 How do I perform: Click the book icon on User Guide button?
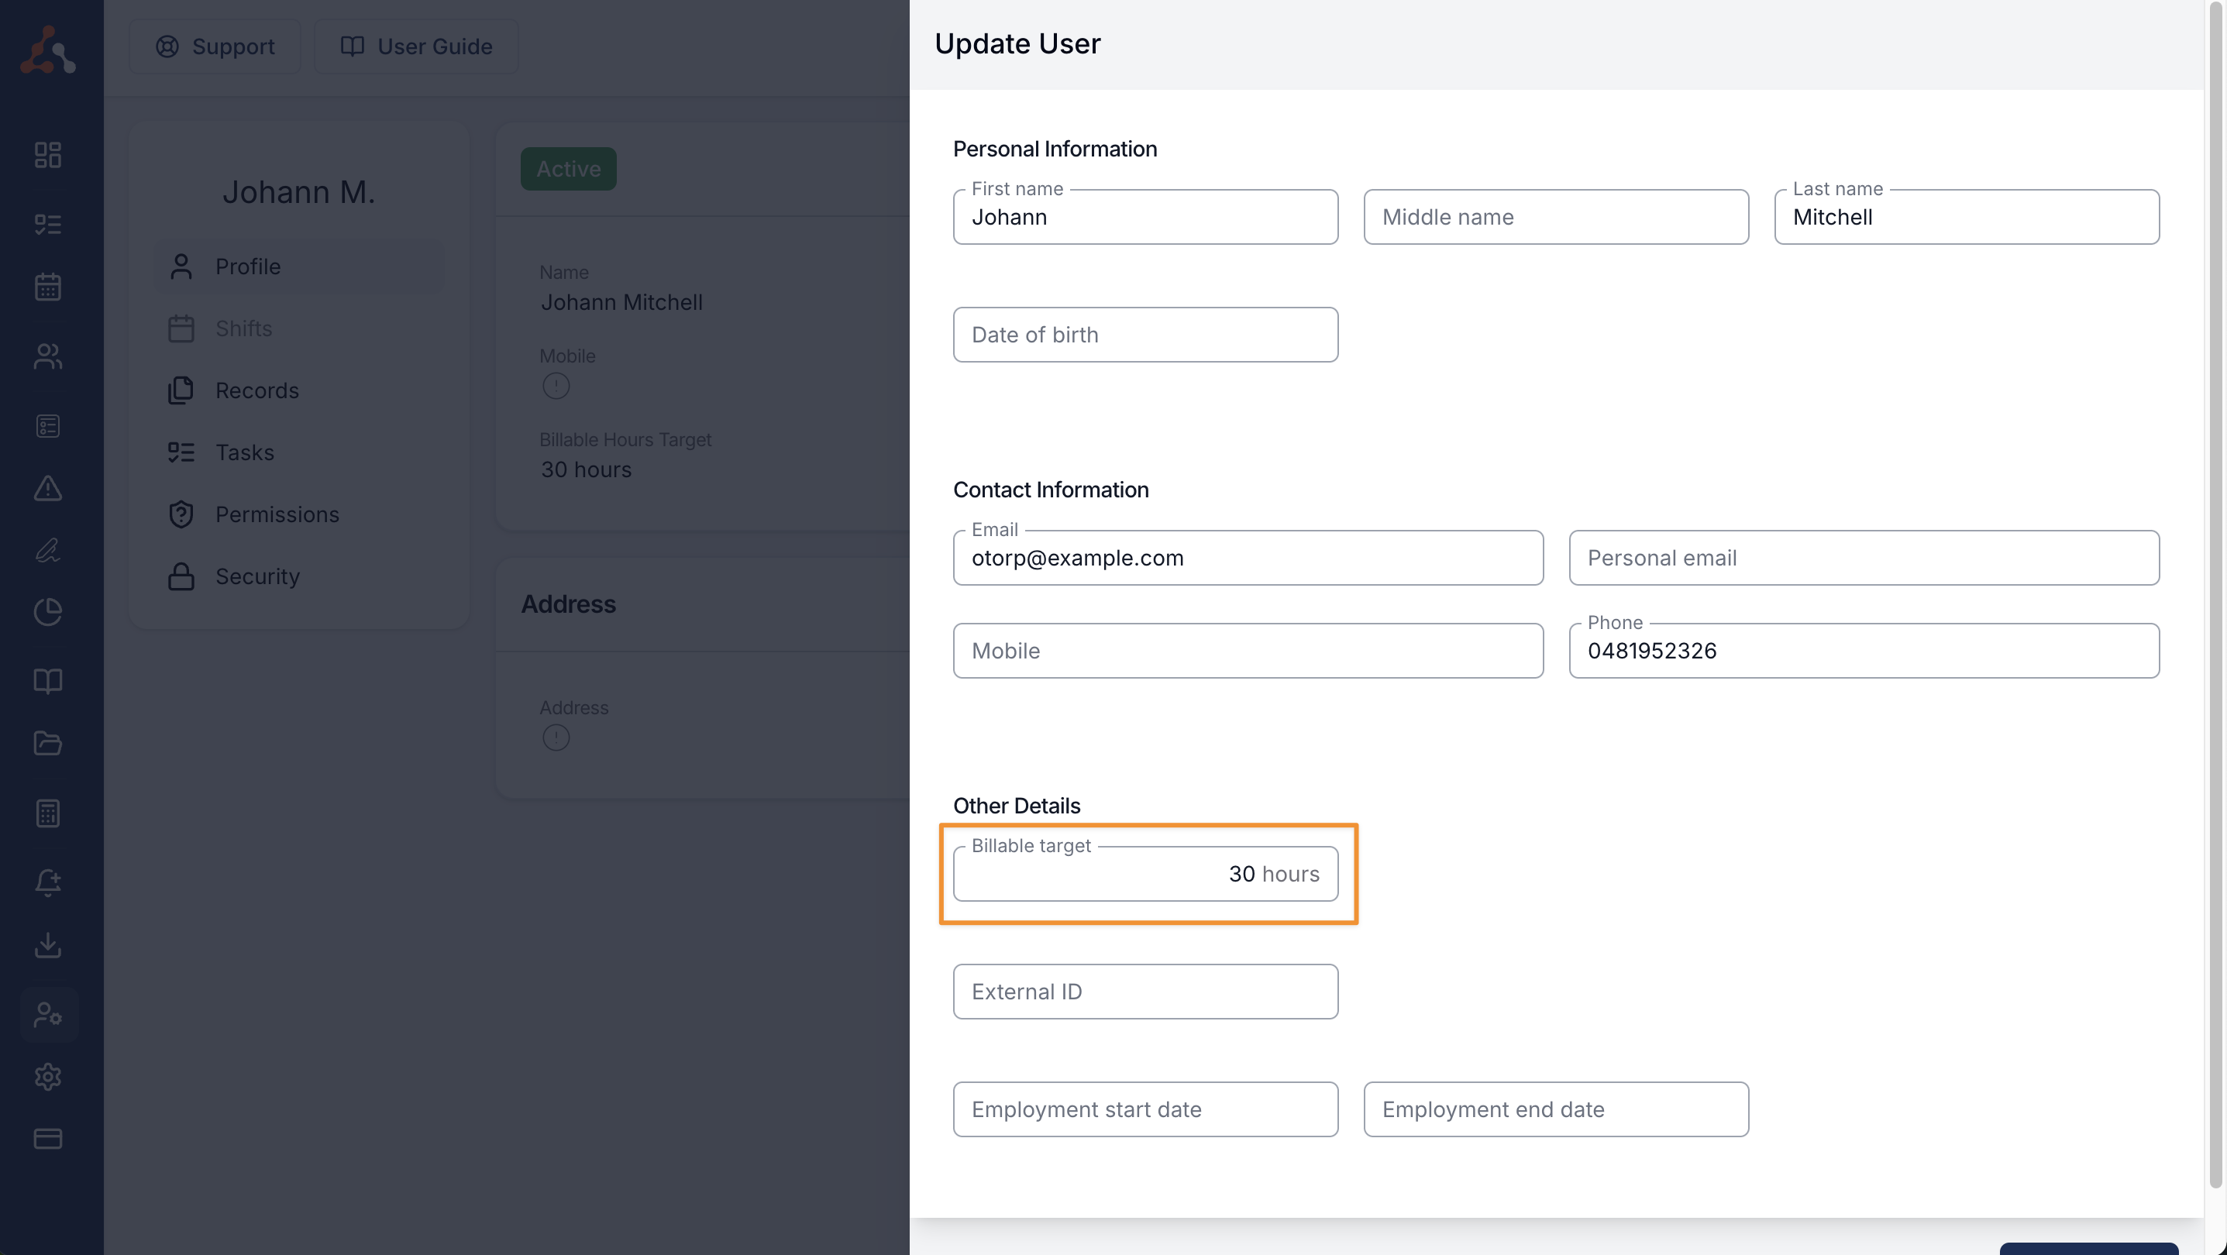pyautogui.click(x=352, y=46)
